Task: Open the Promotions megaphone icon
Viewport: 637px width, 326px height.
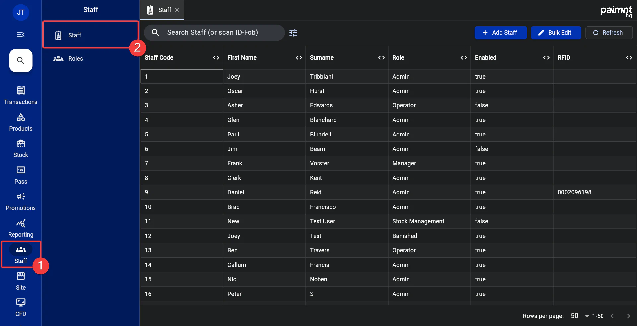Action: [21, 196]
